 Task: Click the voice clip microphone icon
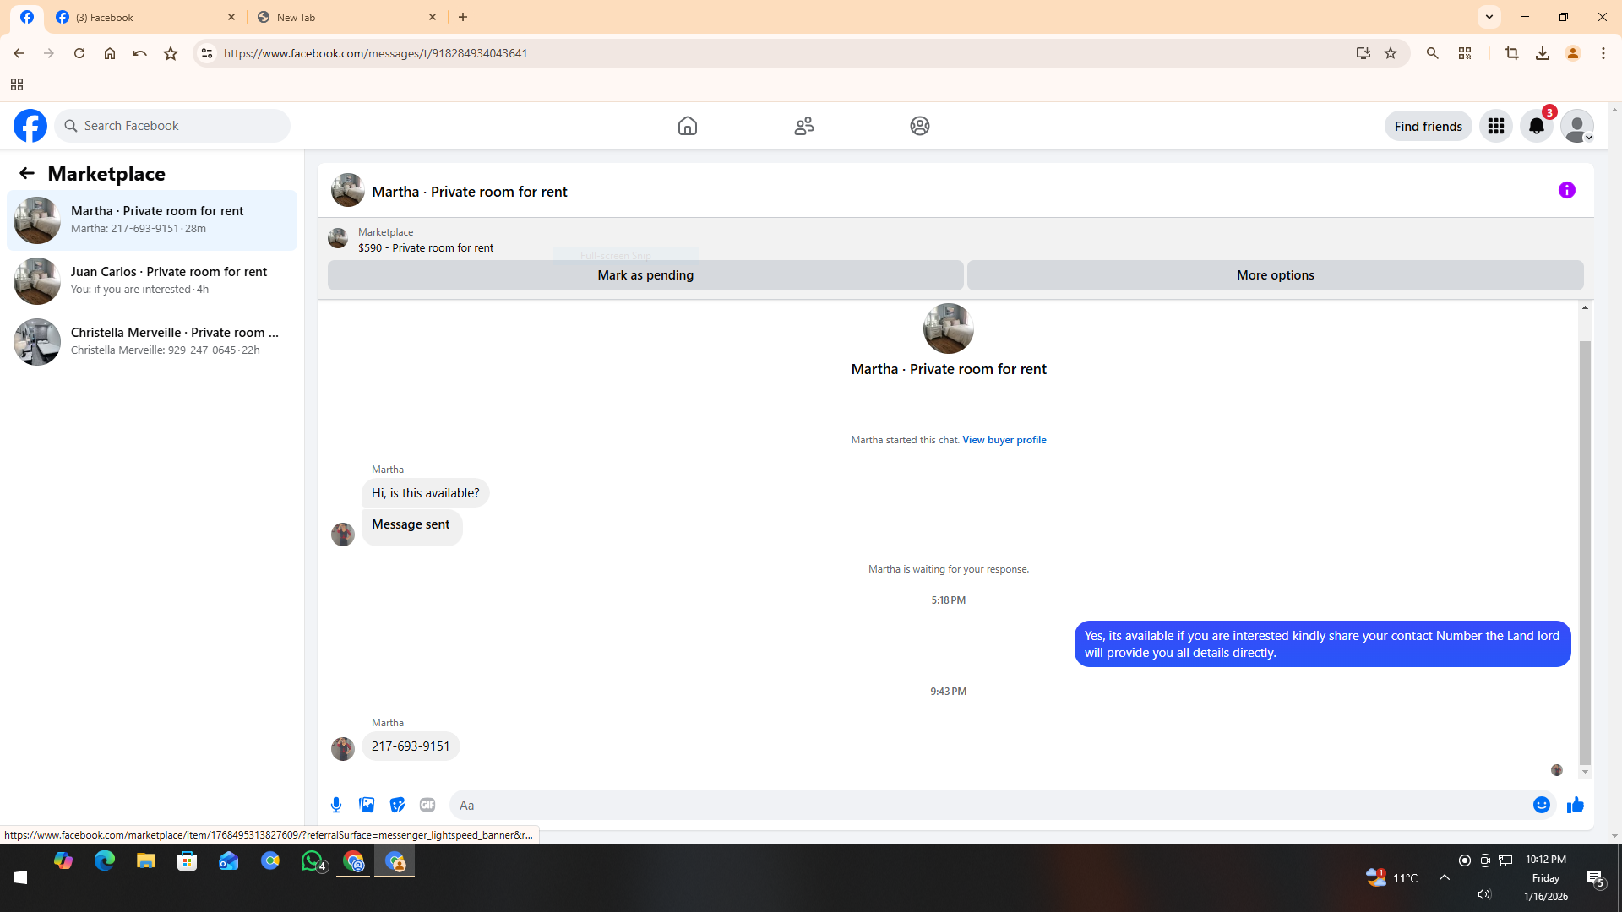tap(336, 805)
